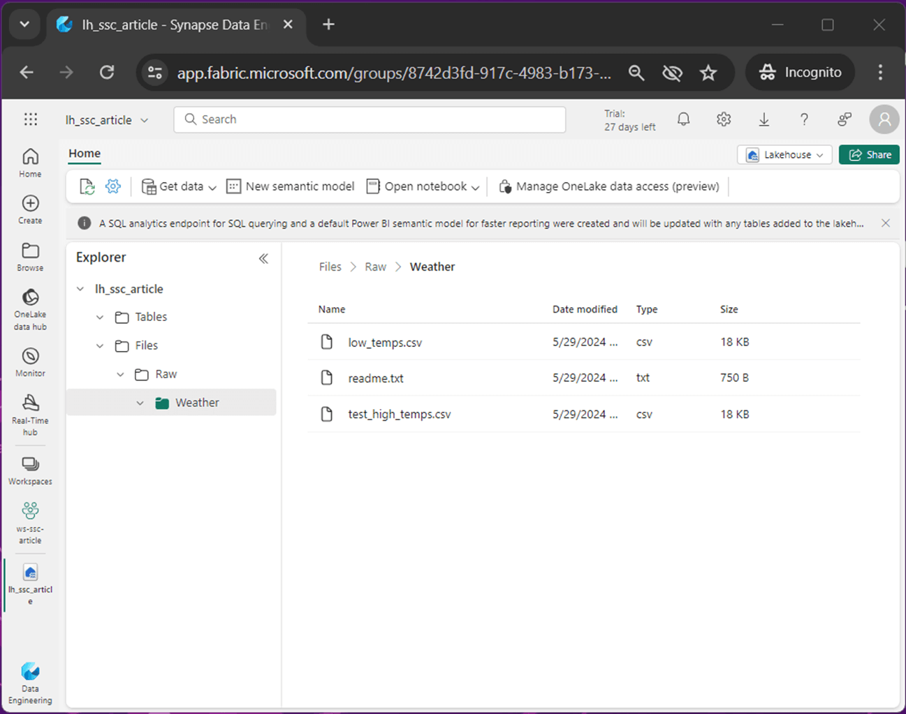906x714 pixels.
Task: Open the Real-Time hub icon
Action: click(30, 403)
